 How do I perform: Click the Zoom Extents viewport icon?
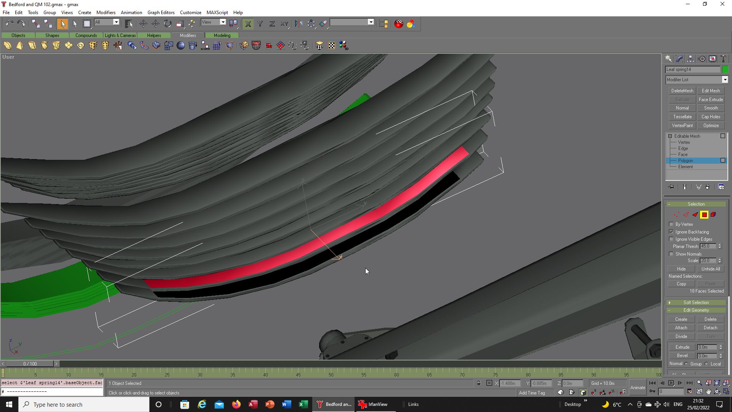(717, 383)
